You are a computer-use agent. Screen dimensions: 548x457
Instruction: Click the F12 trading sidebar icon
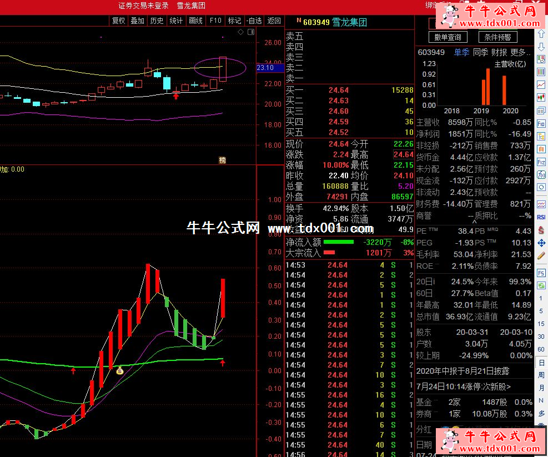click(541, 162)
